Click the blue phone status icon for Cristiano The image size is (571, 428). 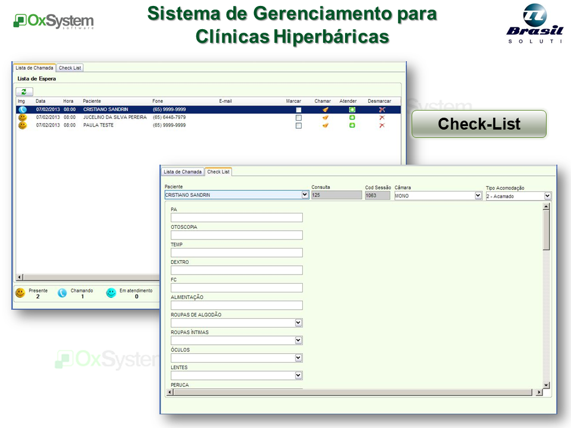coord(22,110)
